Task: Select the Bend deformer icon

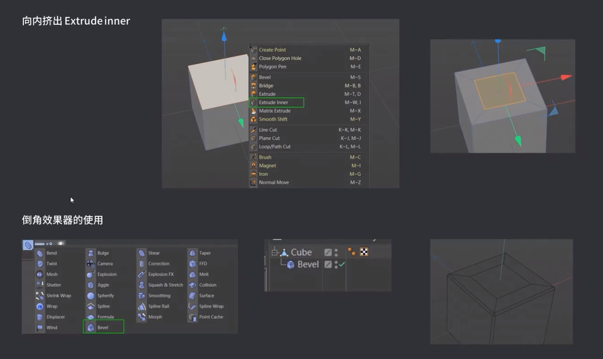Action: tap(40, 253)
